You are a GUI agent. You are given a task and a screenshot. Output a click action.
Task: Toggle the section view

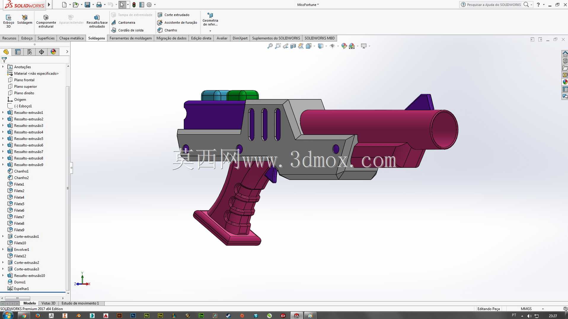[293, 46]
